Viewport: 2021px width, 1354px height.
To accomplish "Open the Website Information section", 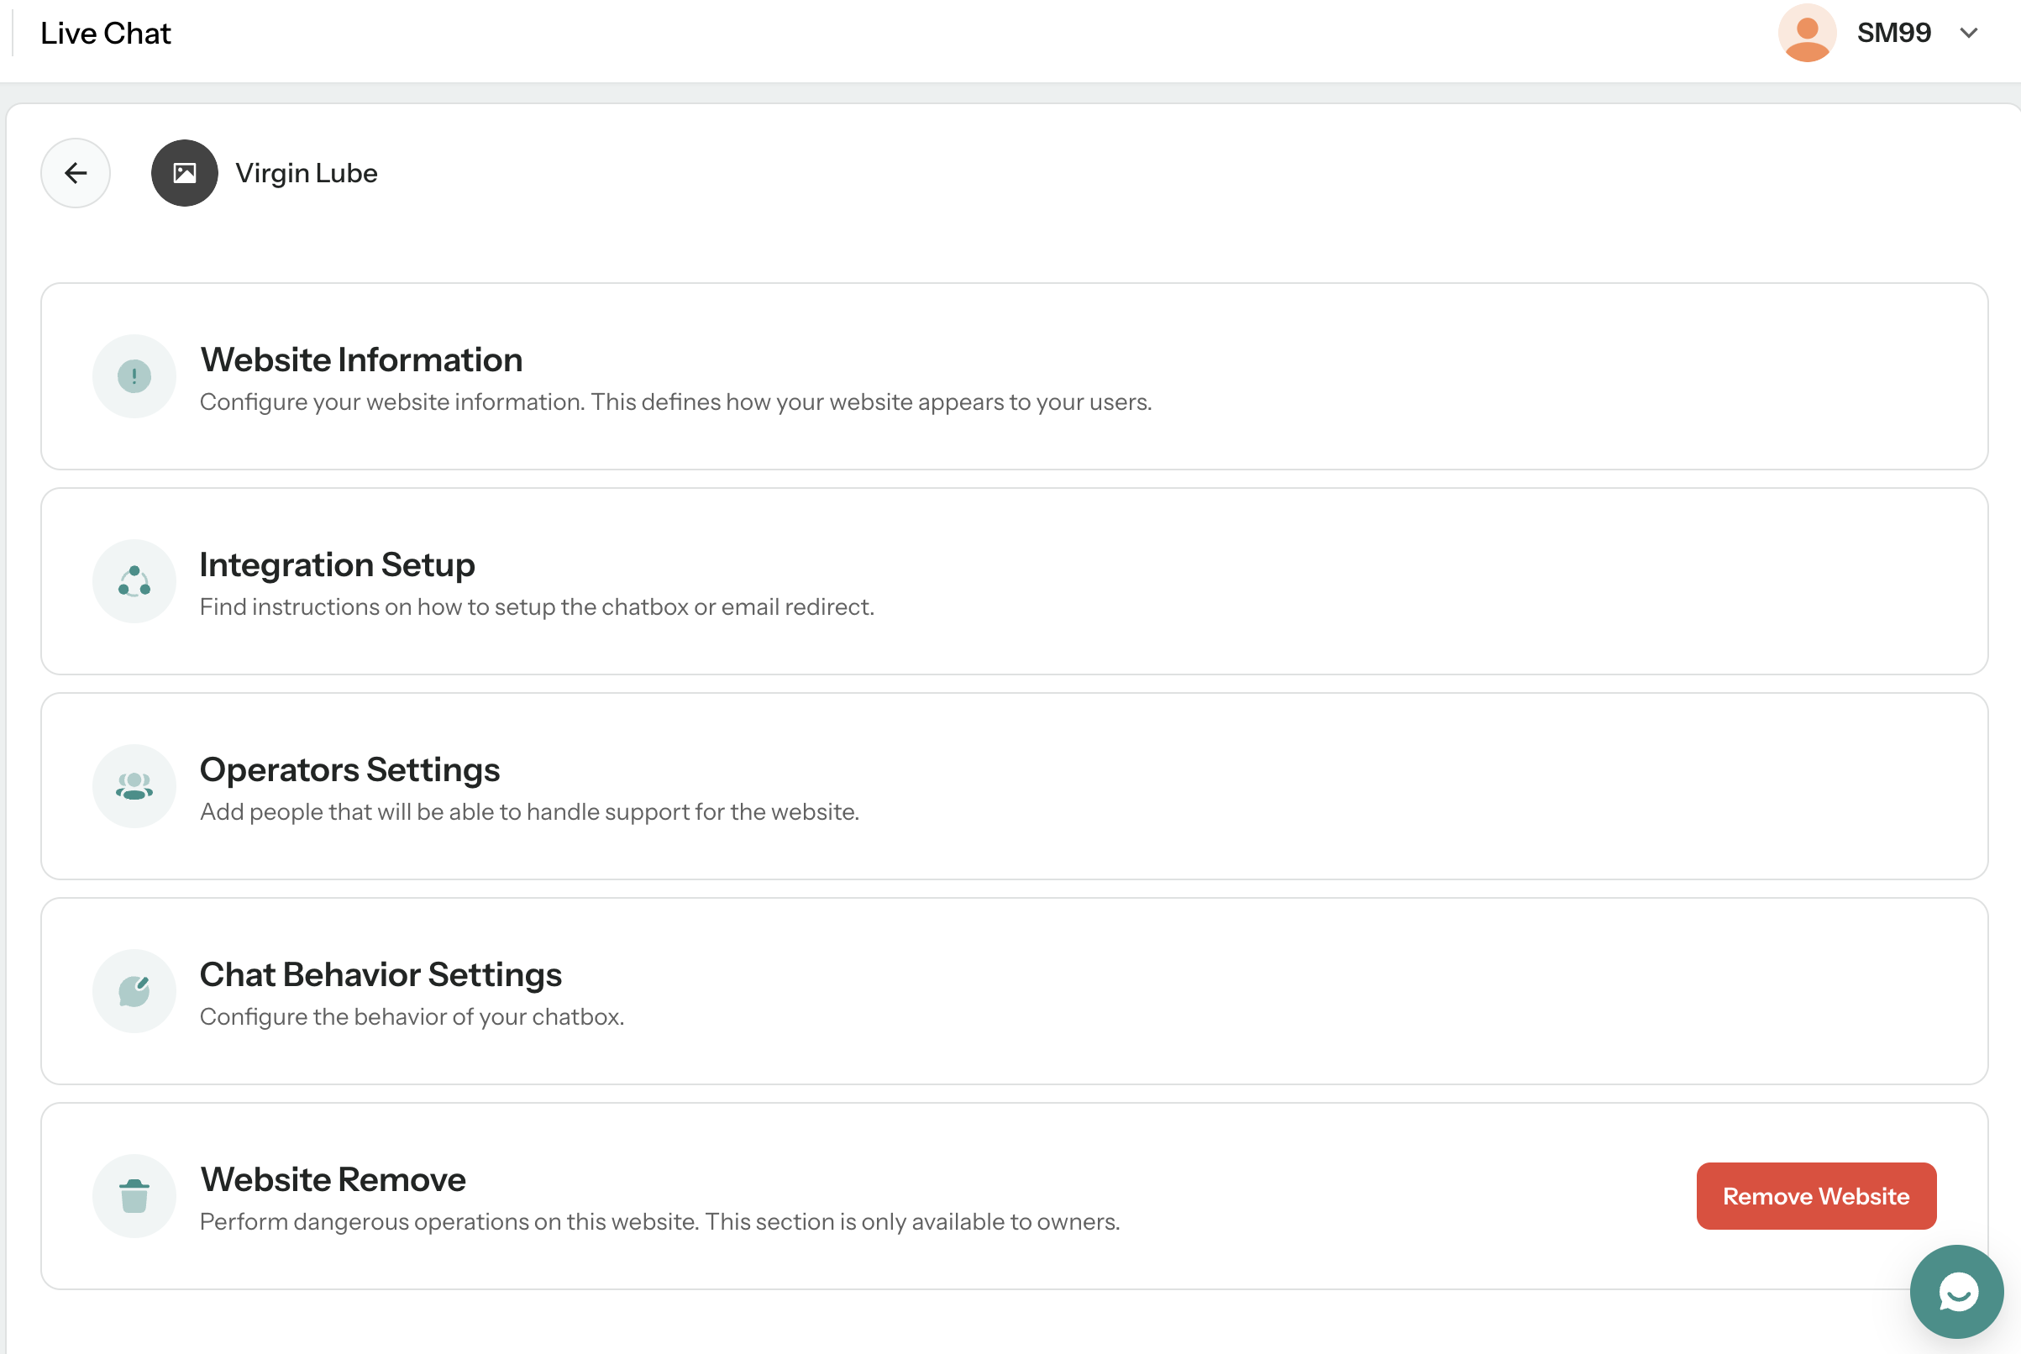I will tap(1015, 376).
